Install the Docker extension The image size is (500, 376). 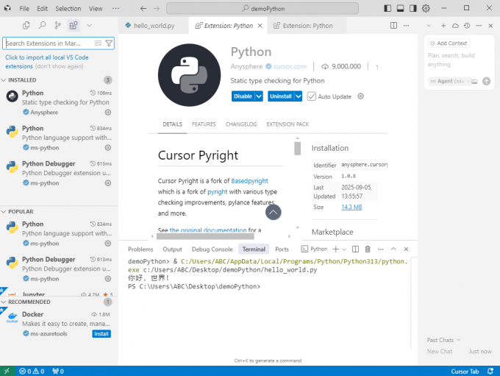coord(101,333)
